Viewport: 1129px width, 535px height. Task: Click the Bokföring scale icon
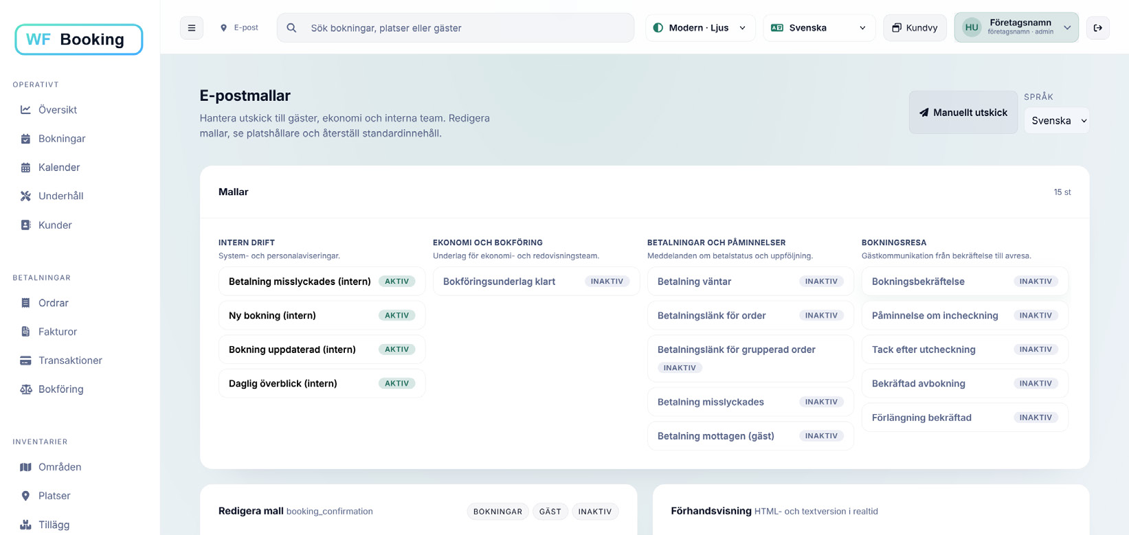click(x=25, y=389)
